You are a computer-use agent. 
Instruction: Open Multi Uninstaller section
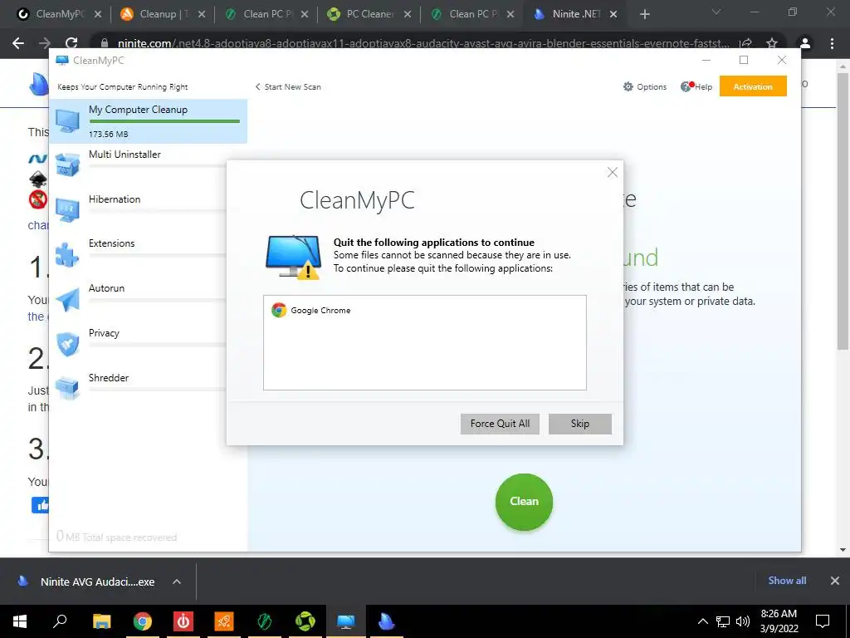coord(139,165)
